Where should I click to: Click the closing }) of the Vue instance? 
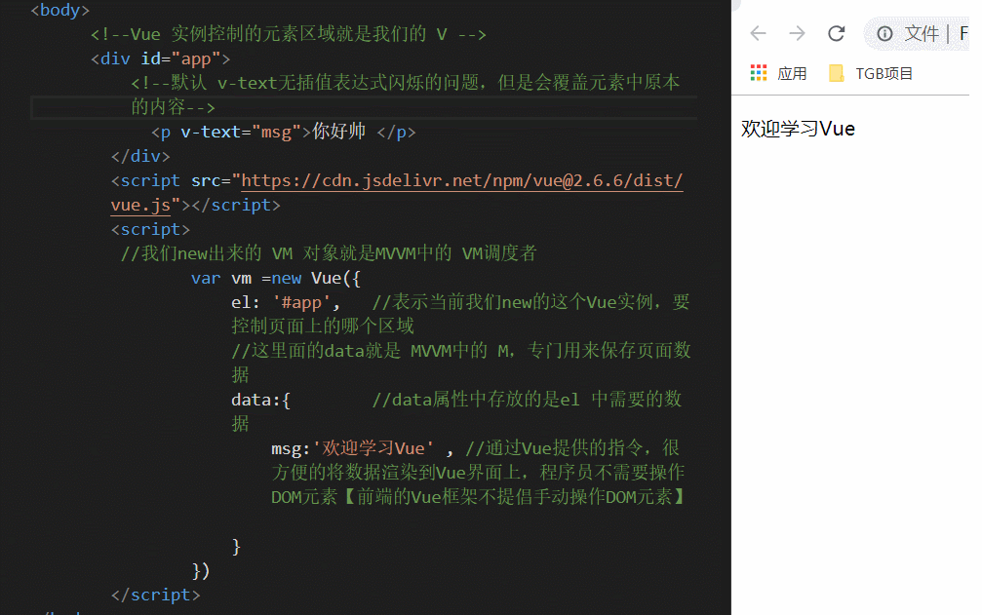[x=201, y=570]
